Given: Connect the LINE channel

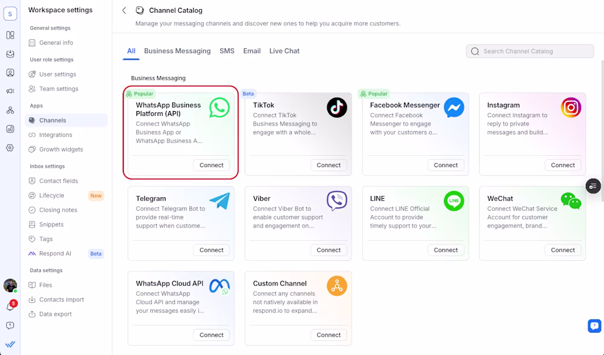Looking at the screenshot, I should [446, 251].
